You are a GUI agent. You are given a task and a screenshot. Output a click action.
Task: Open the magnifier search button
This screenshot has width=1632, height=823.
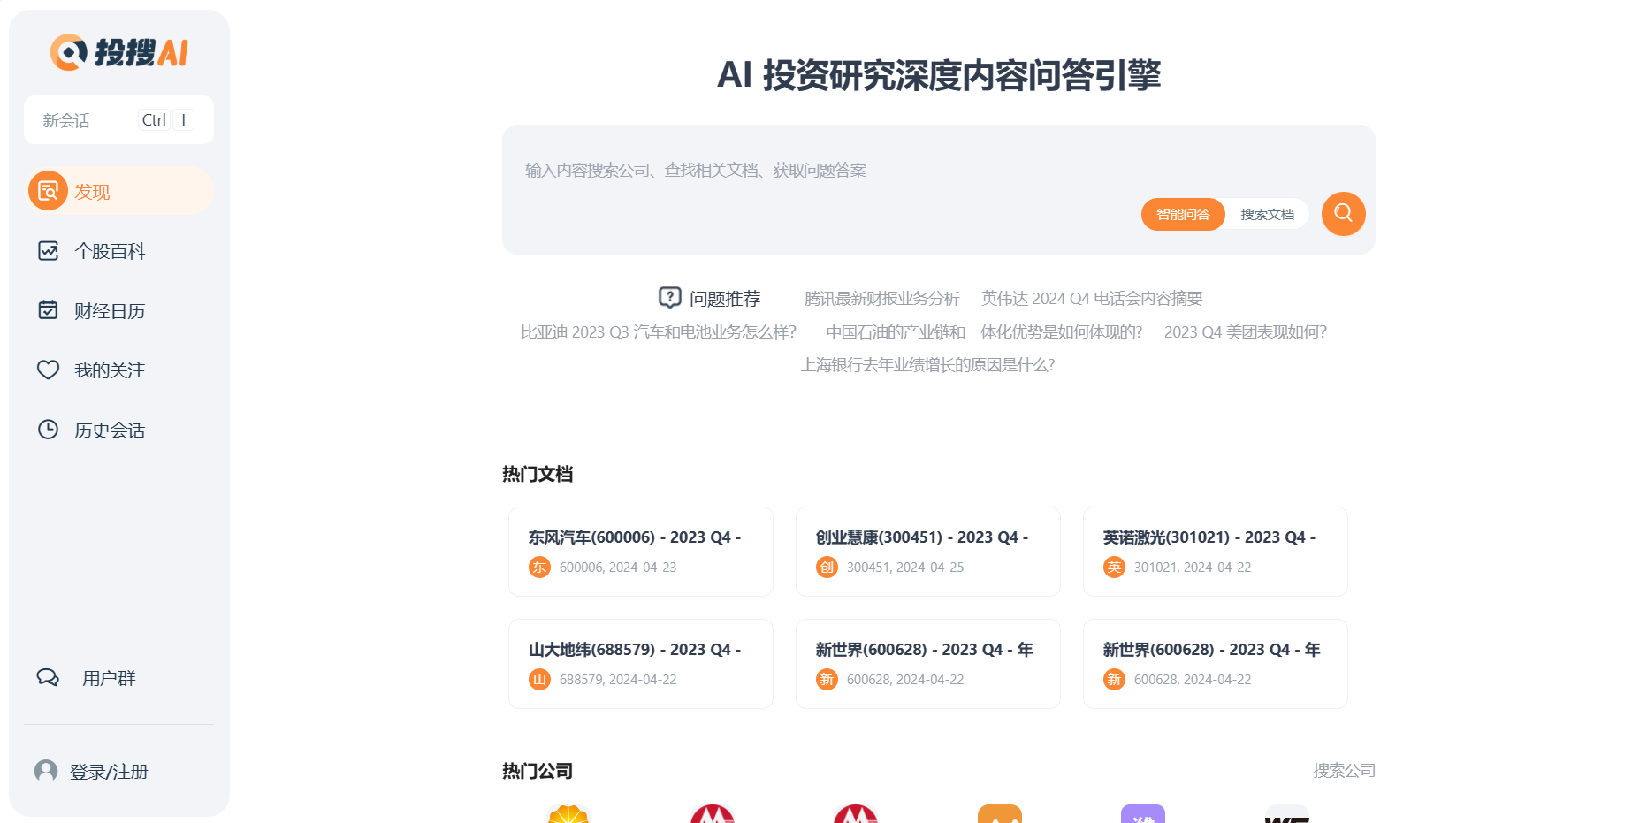(x=1343, y=213)
